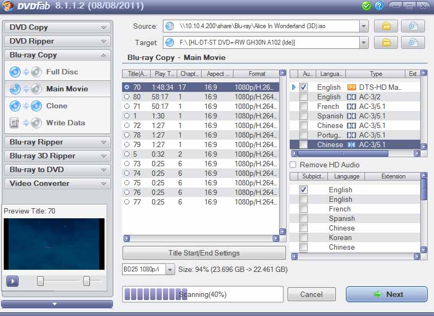Click the Dolby icon in the Portuguese AC-3/5.1 row

(x=352, y=135)
